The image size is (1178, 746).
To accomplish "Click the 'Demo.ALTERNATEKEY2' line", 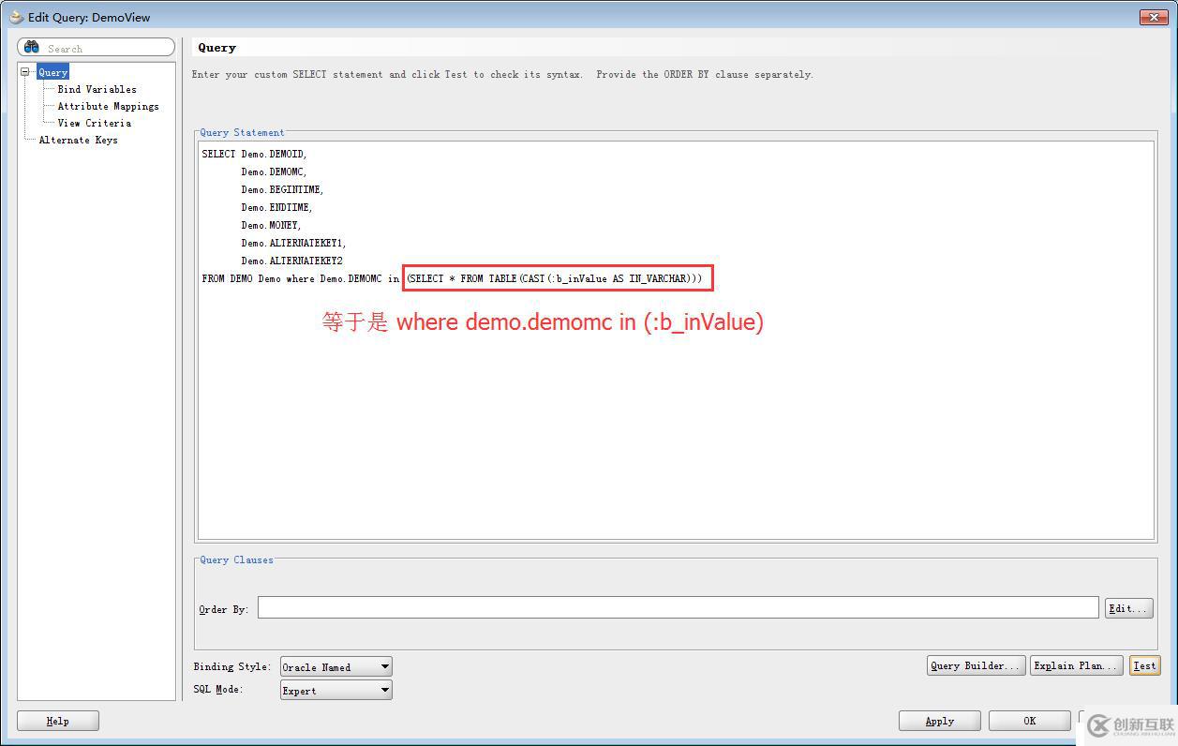I will tap(291, 261).
